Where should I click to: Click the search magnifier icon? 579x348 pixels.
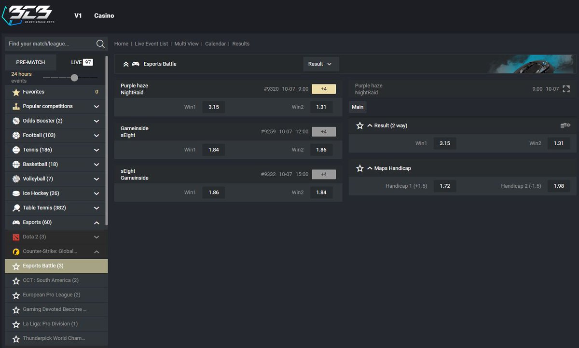click(x=100, y=44)
